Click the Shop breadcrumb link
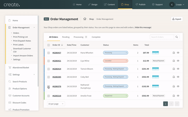 (91, 19)
